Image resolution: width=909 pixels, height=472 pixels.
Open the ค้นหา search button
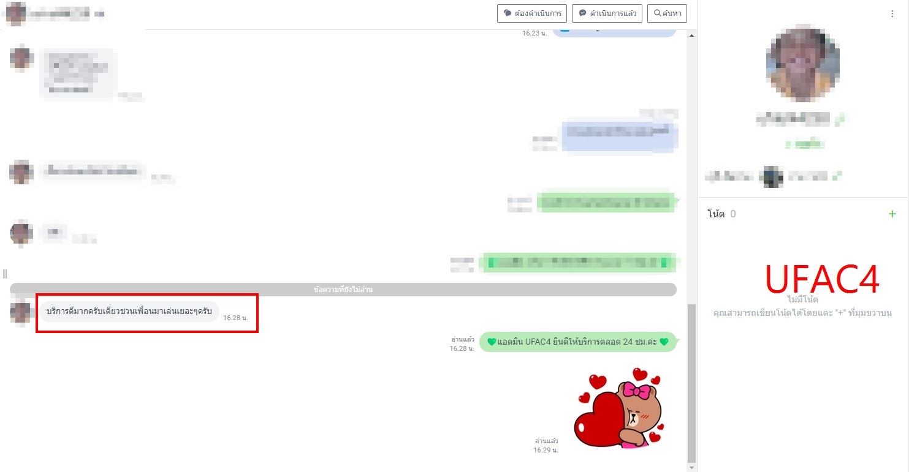667,13
